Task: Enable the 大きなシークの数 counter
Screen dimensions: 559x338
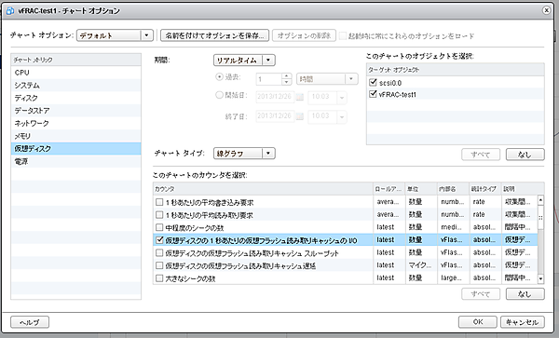Action: [159, 277]
